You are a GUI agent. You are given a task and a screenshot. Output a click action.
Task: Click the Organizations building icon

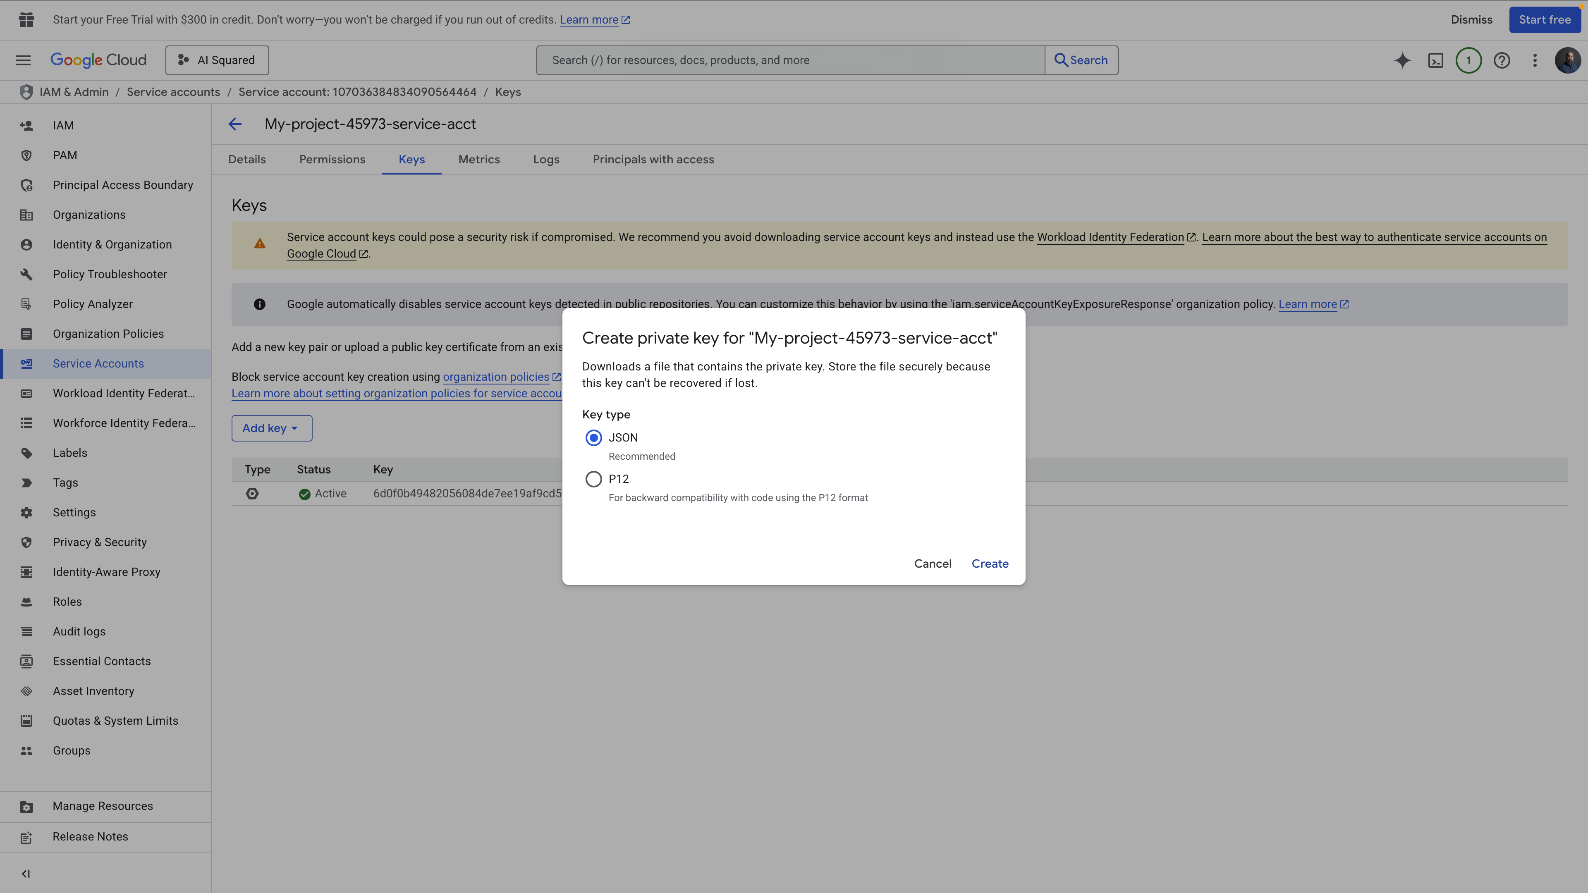coord(26,215)
